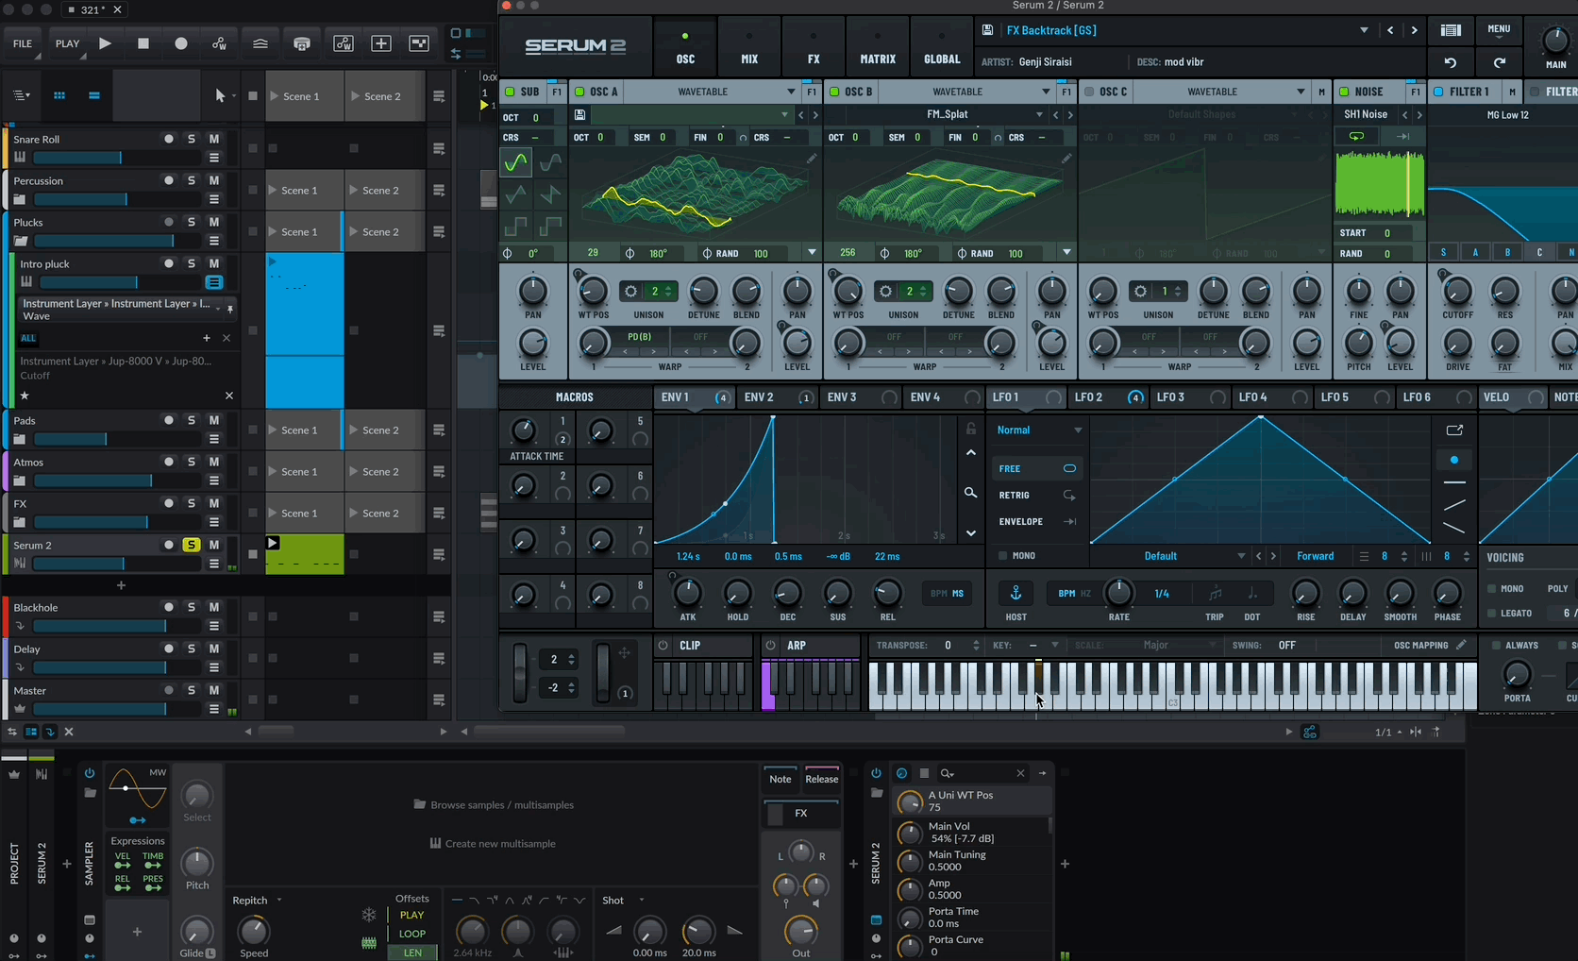
Task: Open the LFO Forward direction dropdown
Action: tap(1316, 556)
